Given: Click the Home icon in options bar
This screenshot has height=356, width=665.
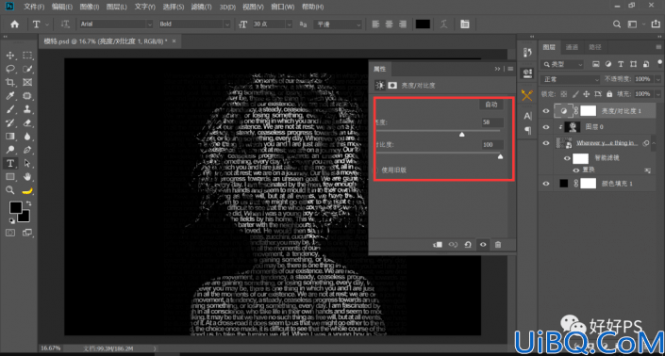Looking at the screenshot, I should [15, 24].
